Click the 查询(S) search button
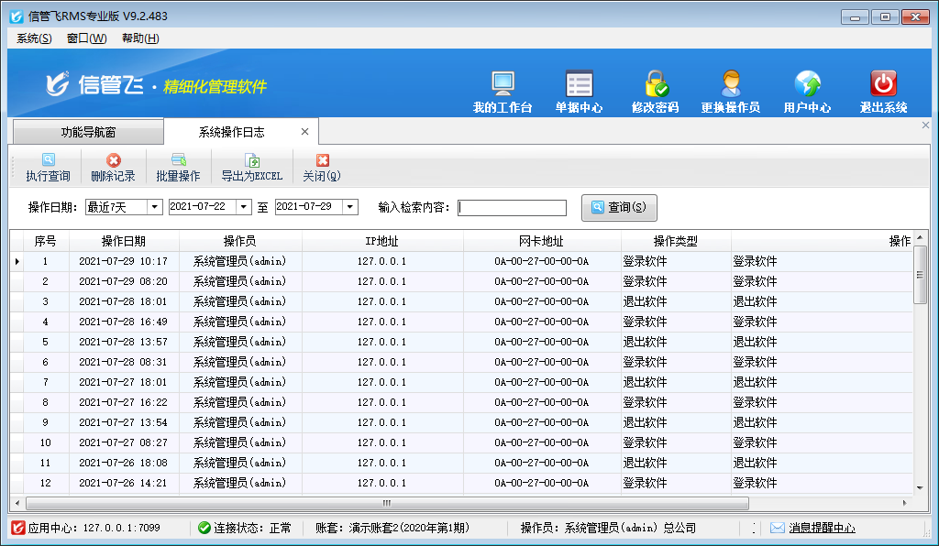 click(619, 208)
